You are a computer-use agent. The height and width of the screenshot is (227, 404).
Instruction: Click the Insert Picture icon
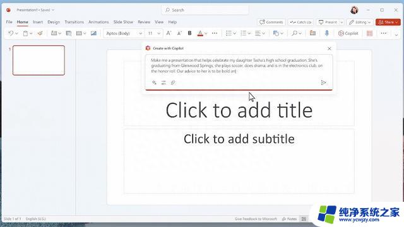point(93,33)
